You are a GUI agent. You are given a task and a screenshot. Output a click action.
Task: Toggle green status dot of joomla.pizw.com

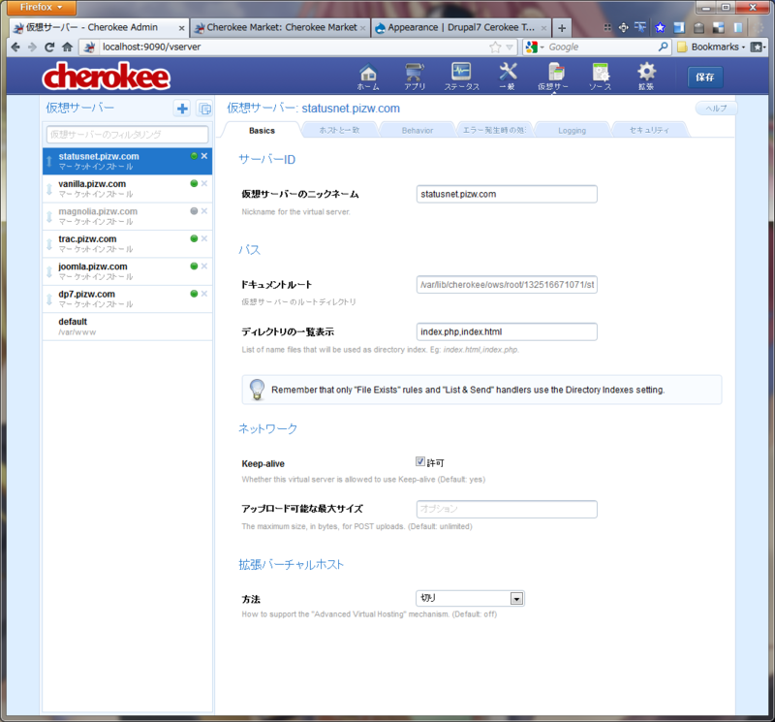(x=194, y=267)
